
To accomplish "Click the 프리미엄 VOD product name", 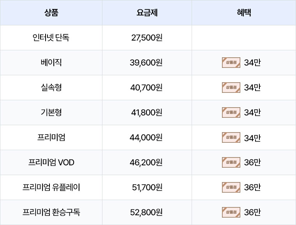I will pyautogui.click(x=51, y=162).
